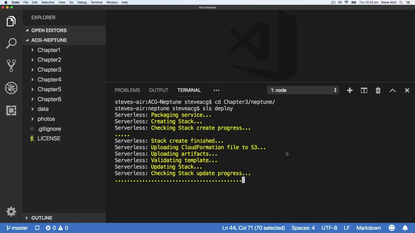Show warnings count in status bar
Screen dimensions: 415x233
(x=63, y=228)
